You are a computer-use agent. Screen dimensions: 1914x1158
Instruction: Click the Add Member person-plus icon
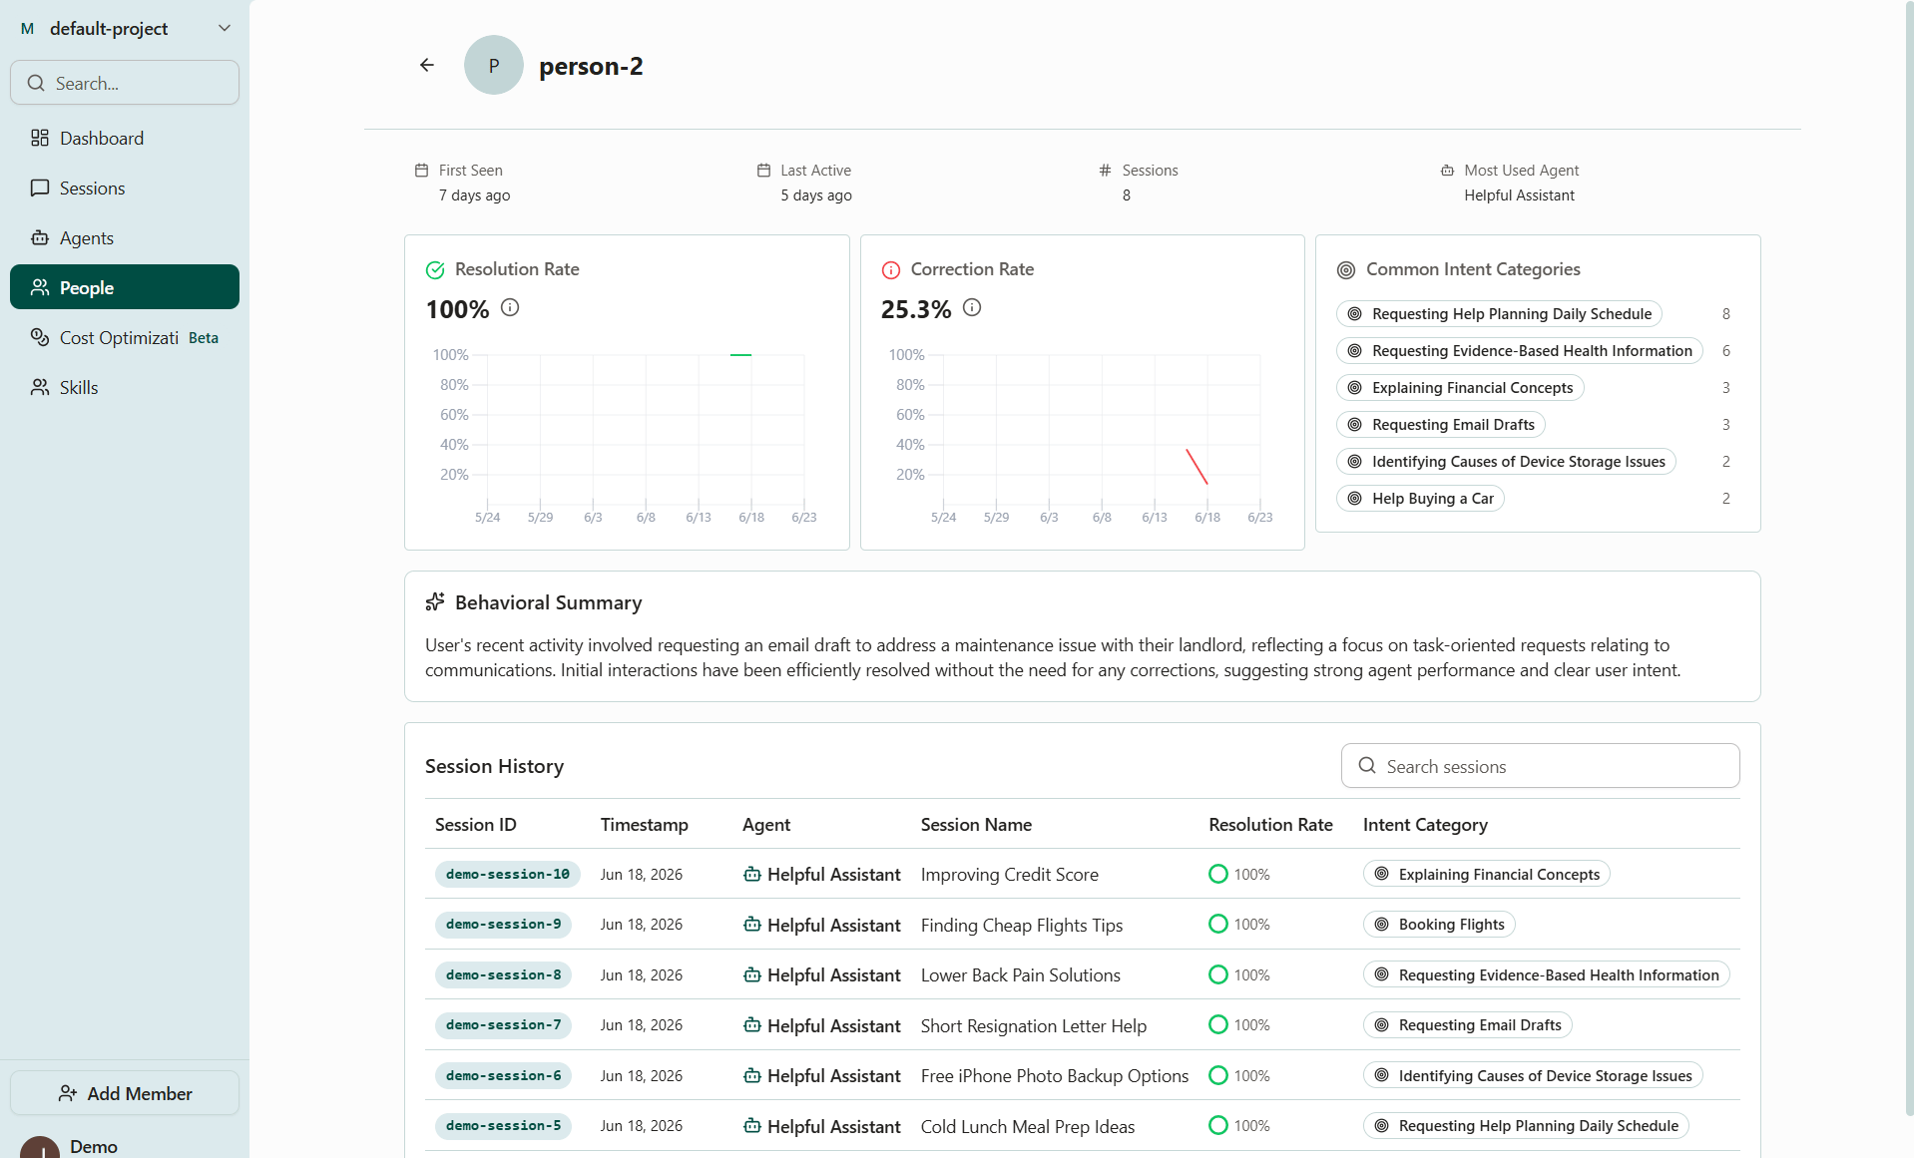point(68,1093)
